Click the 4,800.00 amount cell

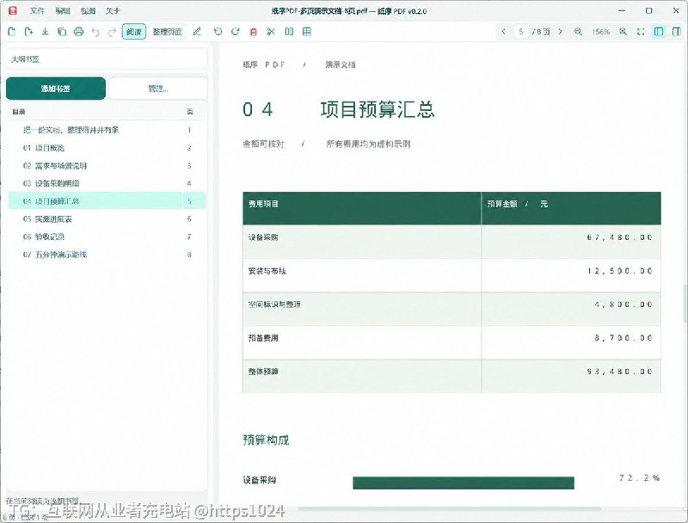click(x=571, y=309)
